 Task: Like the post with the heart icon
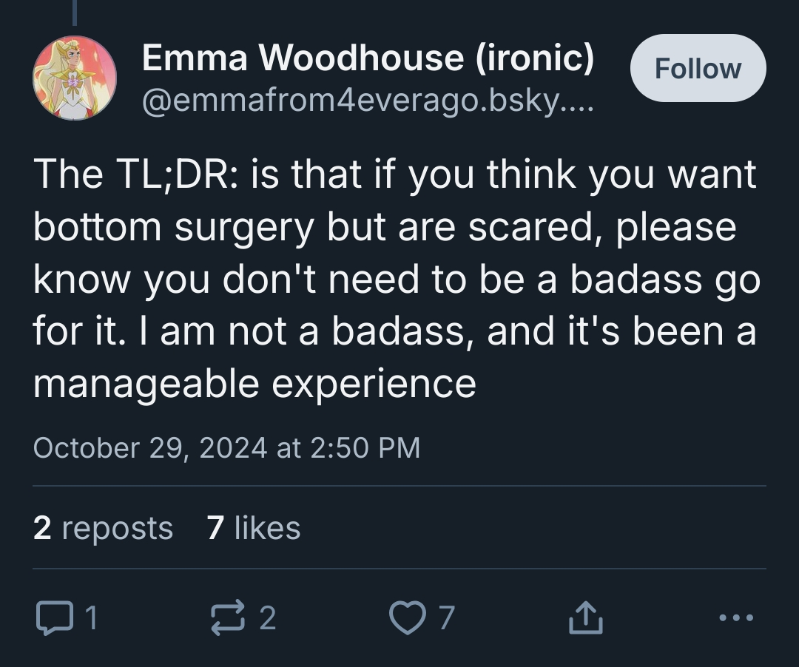406,618
